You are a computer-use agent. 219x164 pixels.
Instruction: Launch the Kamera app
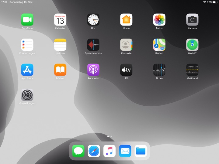click(x=192, y=19)
